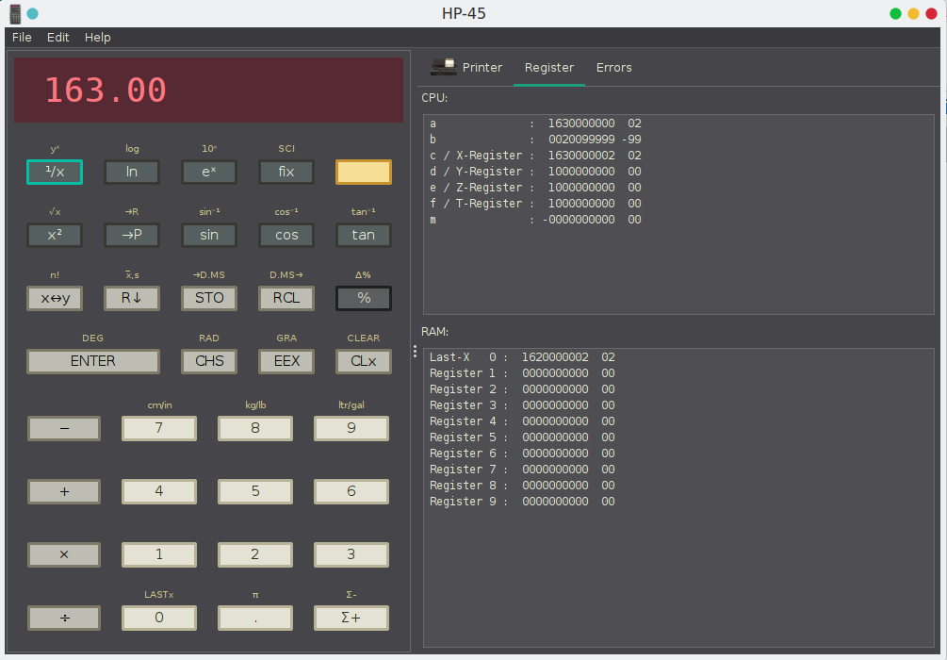Click the digit 3 key

(x=351, y=554)
